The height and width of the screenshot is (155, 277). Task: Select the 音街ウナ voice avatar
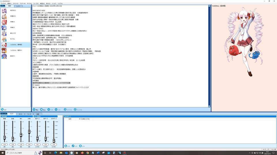(x=4, y=56)
